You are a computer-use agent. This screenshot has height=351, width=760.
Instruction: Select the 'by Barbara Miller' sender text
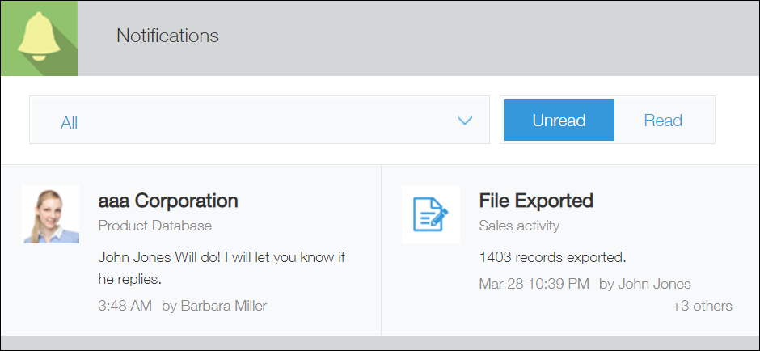click(214, 306)
